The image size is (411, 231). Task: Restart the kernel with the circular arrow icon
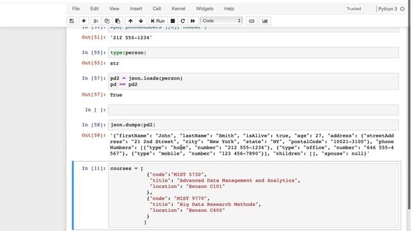(182, 21)
